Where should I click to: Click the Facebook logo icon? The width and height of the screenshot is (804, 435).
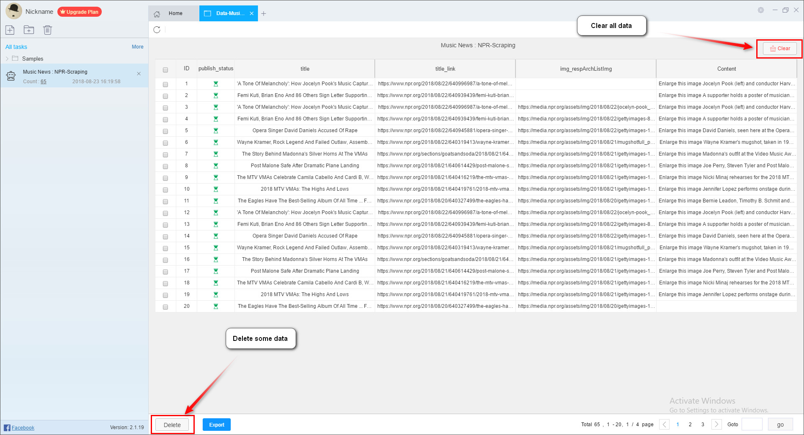point(7,427)
